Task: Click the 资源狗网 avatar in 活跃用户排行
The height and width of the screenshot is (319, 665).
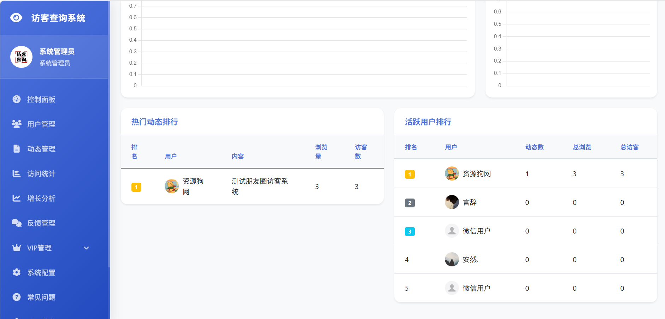Action: [x=452, y=173]
